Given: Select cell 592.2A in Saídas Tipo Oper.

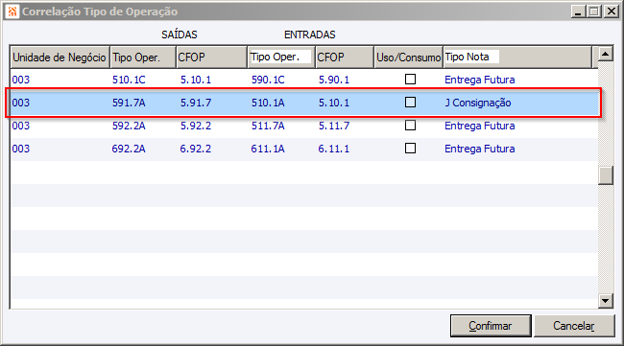Looking at the screenshot, I should (x=129, y=126).
